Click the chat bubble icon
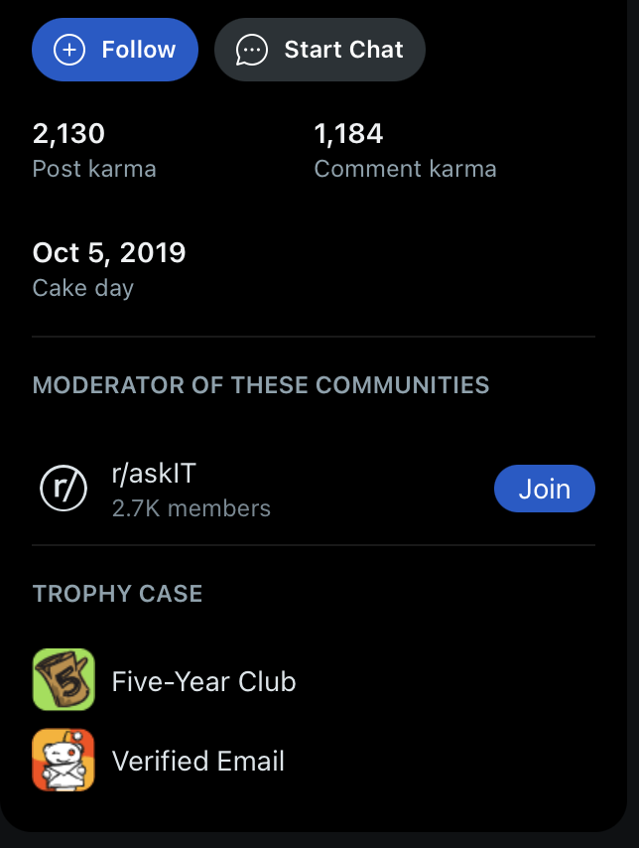This screenshot has width=639, height=848. tap(251, 51)
